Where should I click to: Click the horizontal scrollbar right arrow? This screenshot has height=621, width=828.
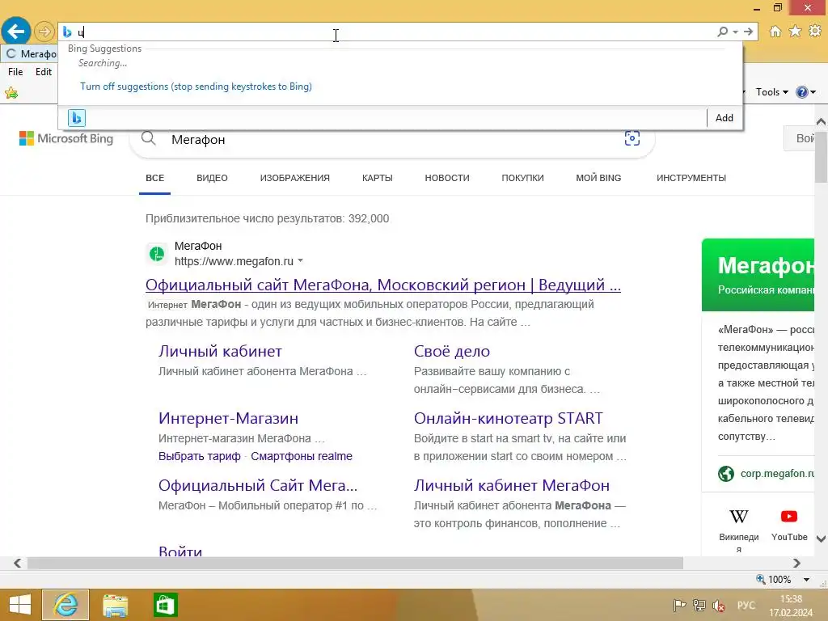click(796, 563)
